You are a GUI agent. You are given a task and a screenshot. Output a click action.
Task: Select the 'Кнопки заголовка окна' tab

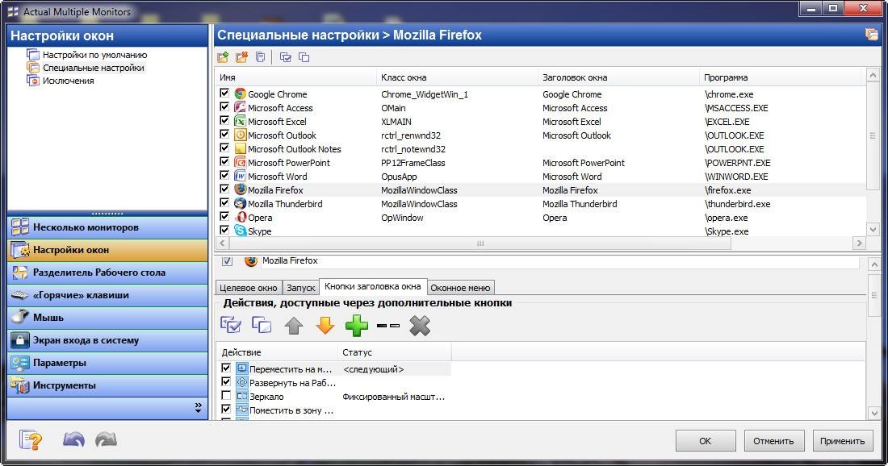(x=373, y=287)
